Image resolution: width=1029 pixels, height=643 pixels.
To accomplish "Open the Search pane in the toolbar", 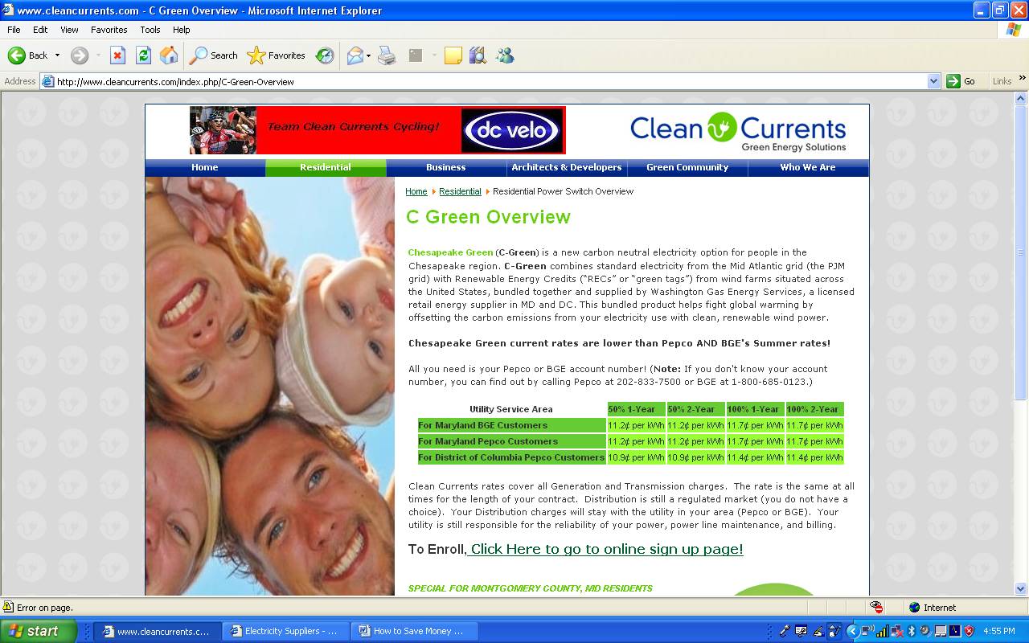I will (214, 55).
